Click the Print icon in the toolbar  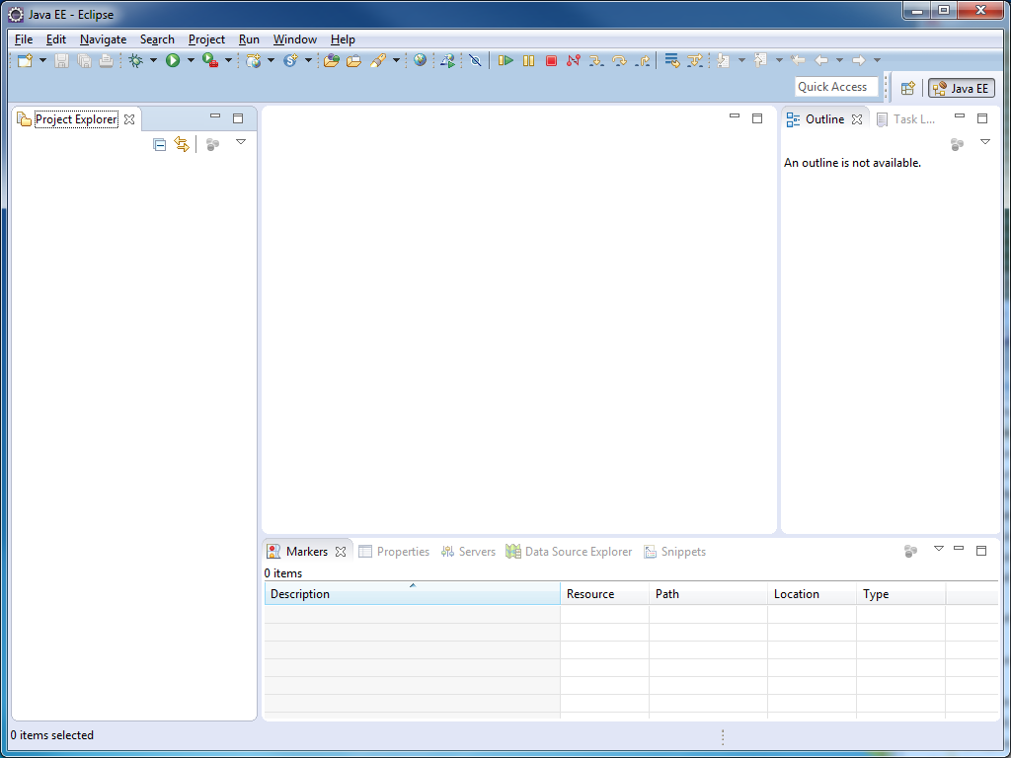pos(106,60)
